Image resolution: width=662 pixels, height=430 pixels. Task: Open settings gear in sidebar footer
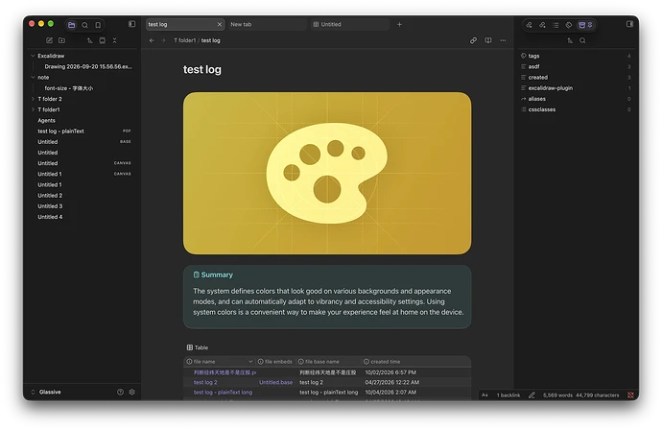coord(132,392)
